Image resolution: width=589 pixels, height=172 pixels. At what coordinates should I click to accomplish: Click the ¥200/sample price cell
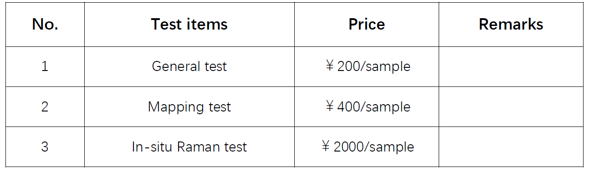click(x=367, y=66)
